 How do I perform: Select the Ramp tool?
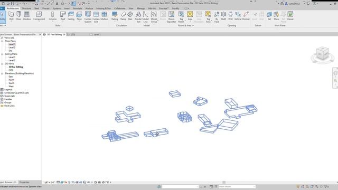[x=123, y=16]
